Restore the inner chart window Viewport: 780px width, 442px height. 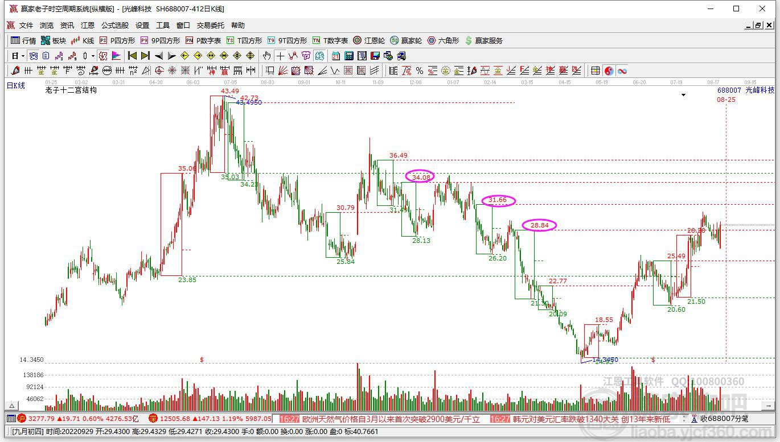pos(758,26)
